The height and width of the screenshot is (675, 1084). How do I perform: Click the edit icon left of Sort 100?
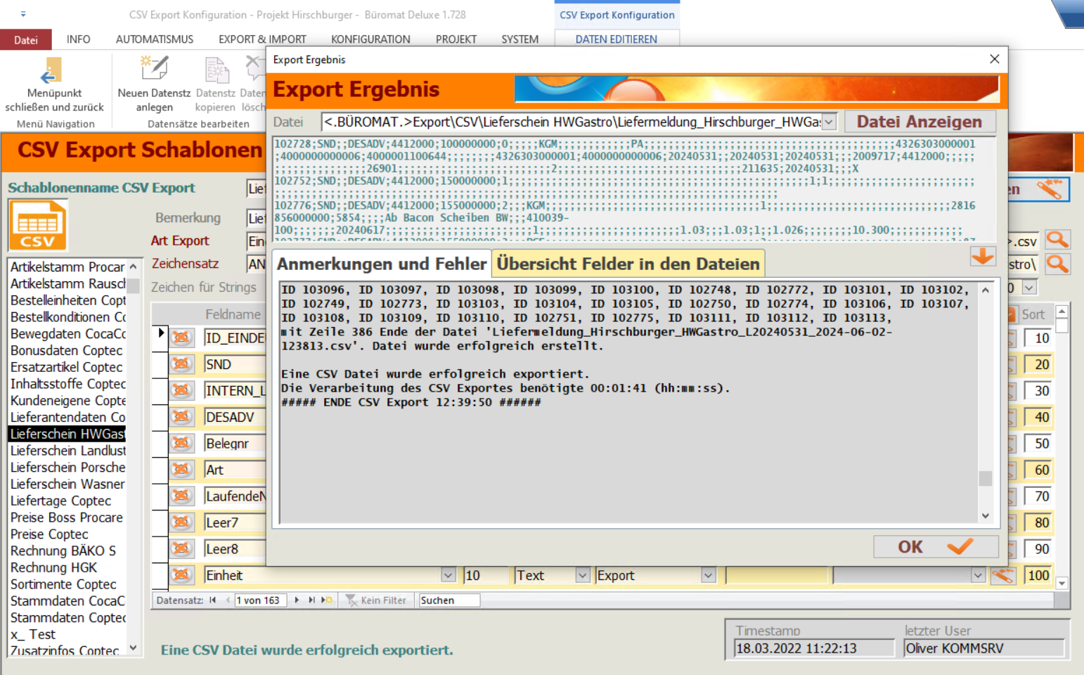tap(1002, 575)
